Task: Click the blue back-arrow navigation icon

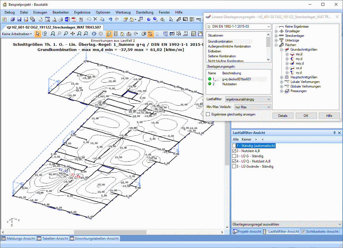Action: [94, 34]
